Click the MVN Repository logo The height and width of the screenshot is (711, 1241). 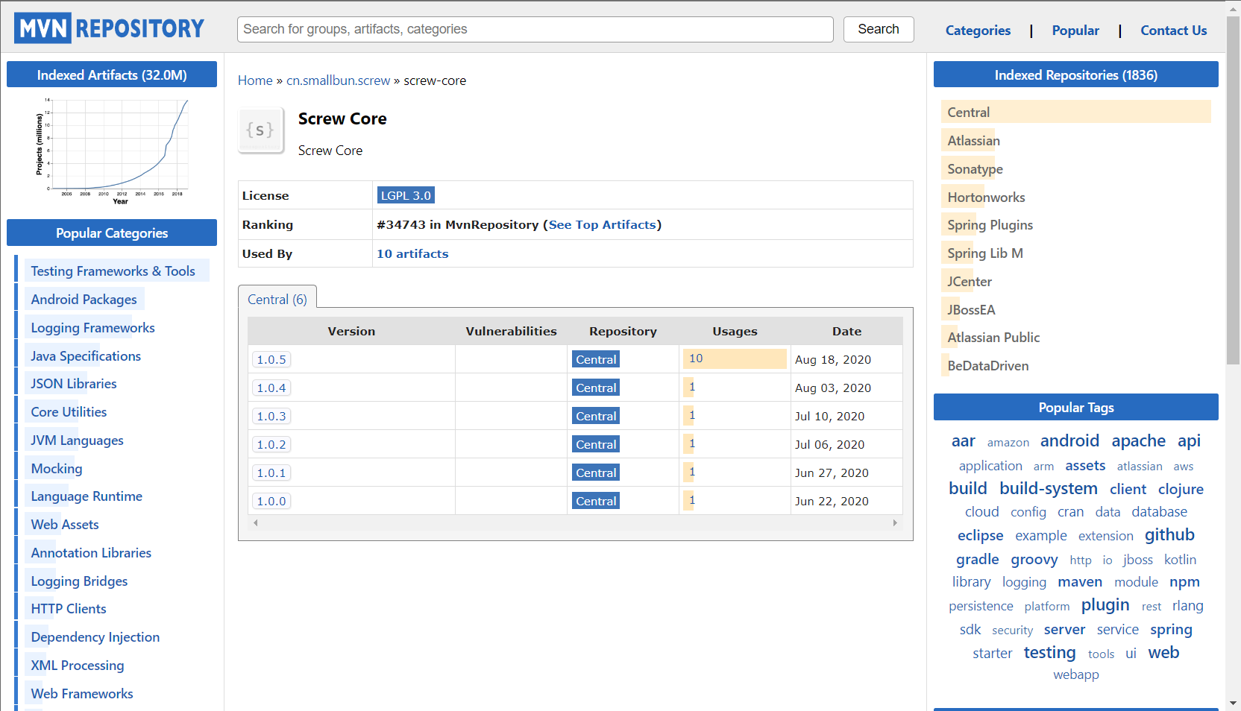[109, 28]
